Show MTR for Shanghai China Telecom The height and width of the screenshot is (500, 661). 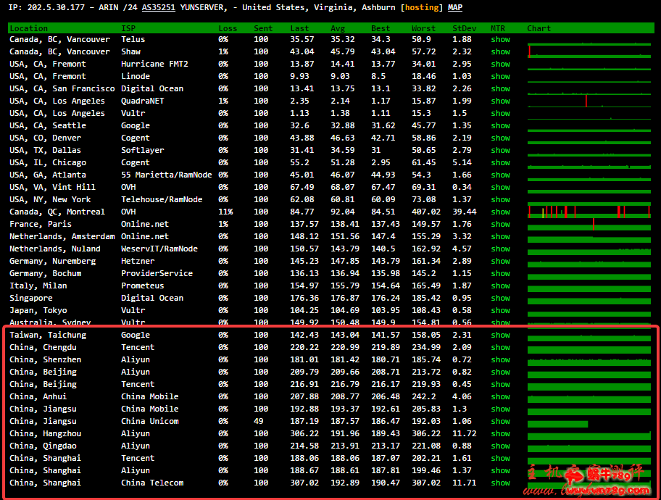pyautogui.click(x=500, y=483)
